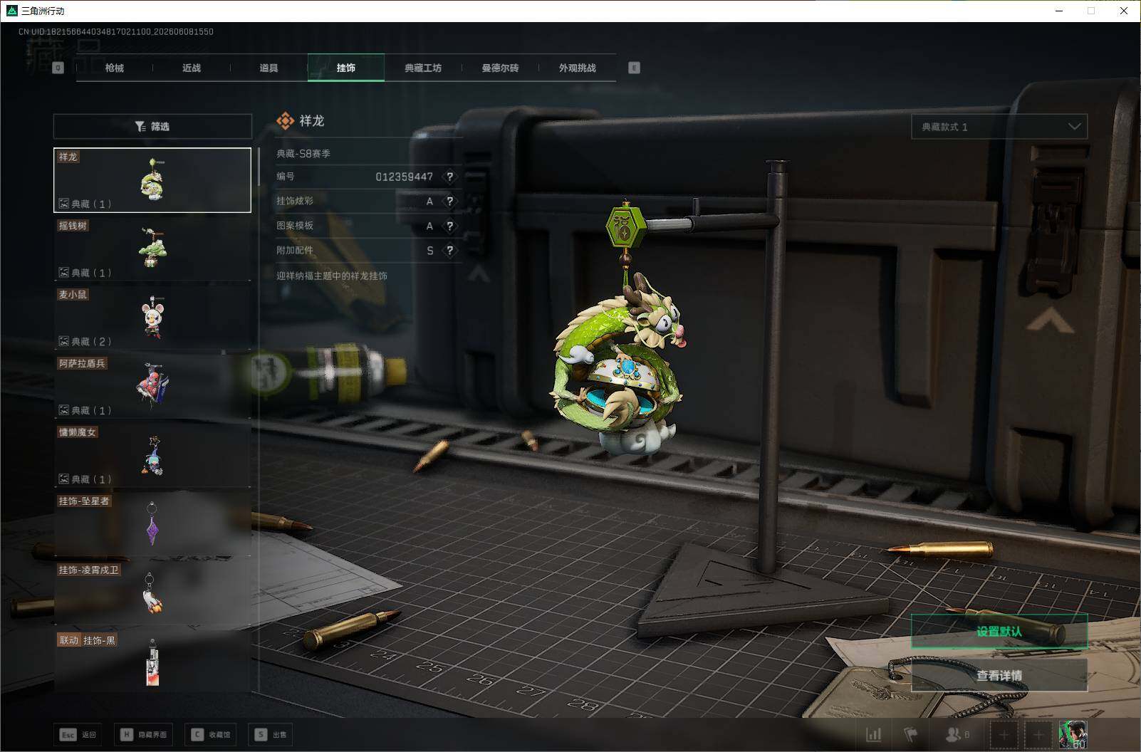Click the 查看详情 button
Screen dimensions: 1141x752
pos(999,675)
